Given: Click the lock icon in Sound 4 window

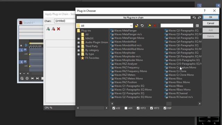Looking at the screenshot, I should (x=21, y=45).
